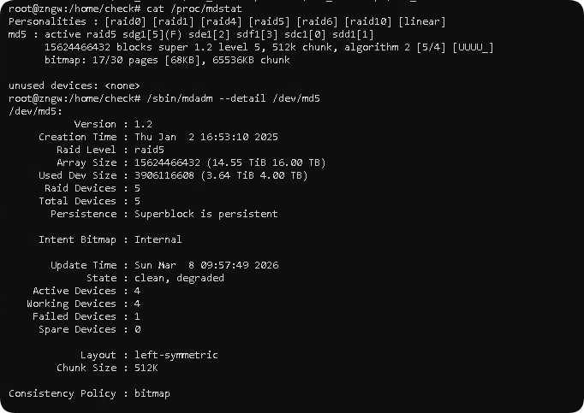Click the 'unused devices: <none>' line
Screen dimensions: 584x413
click(74, 86)
